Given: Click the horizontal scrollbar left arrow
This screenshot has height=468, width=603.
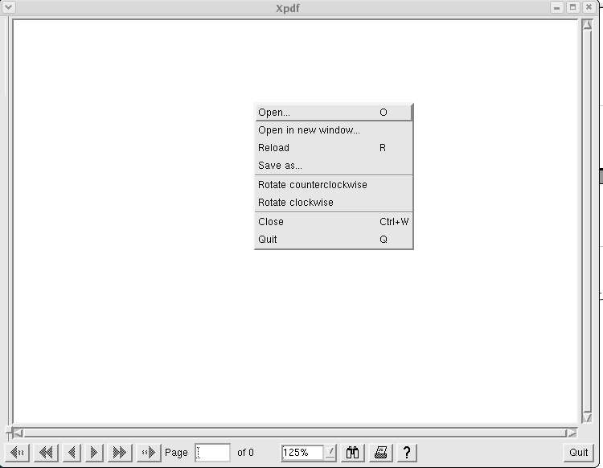Looking at the screenshot, I should [x=18, y=433].
